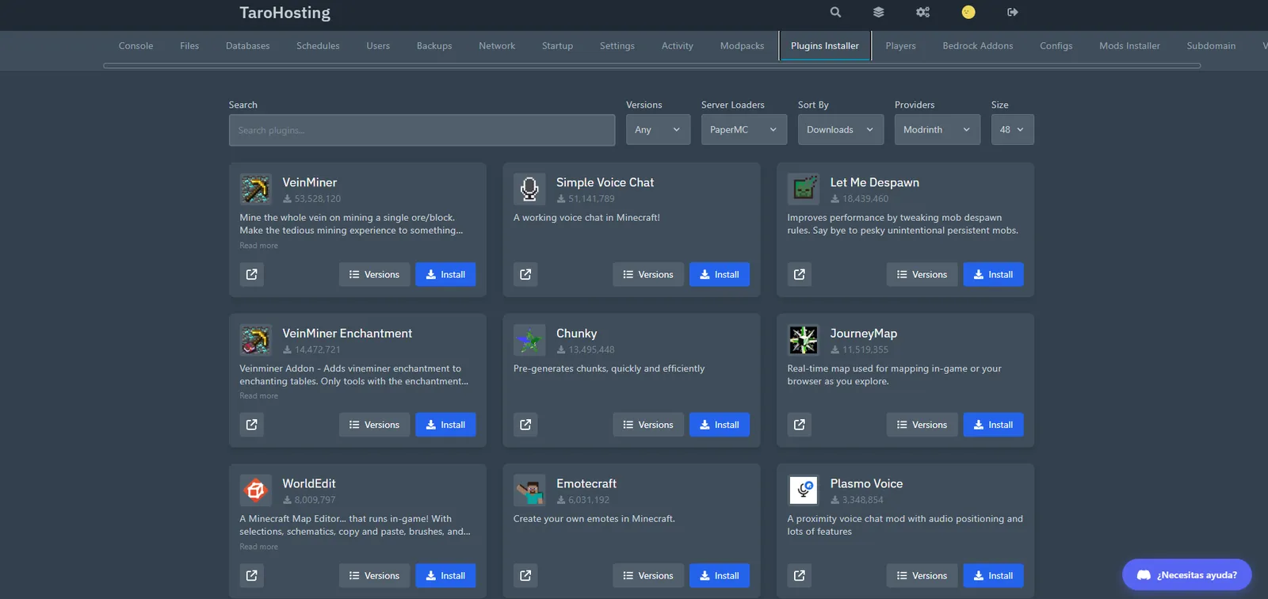Click the Plasmo Voice plugin thumbnail

coord(803,490)
